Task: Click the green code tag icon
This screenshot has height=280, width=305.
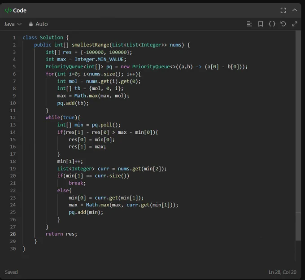Action: (x=8, y=10)
